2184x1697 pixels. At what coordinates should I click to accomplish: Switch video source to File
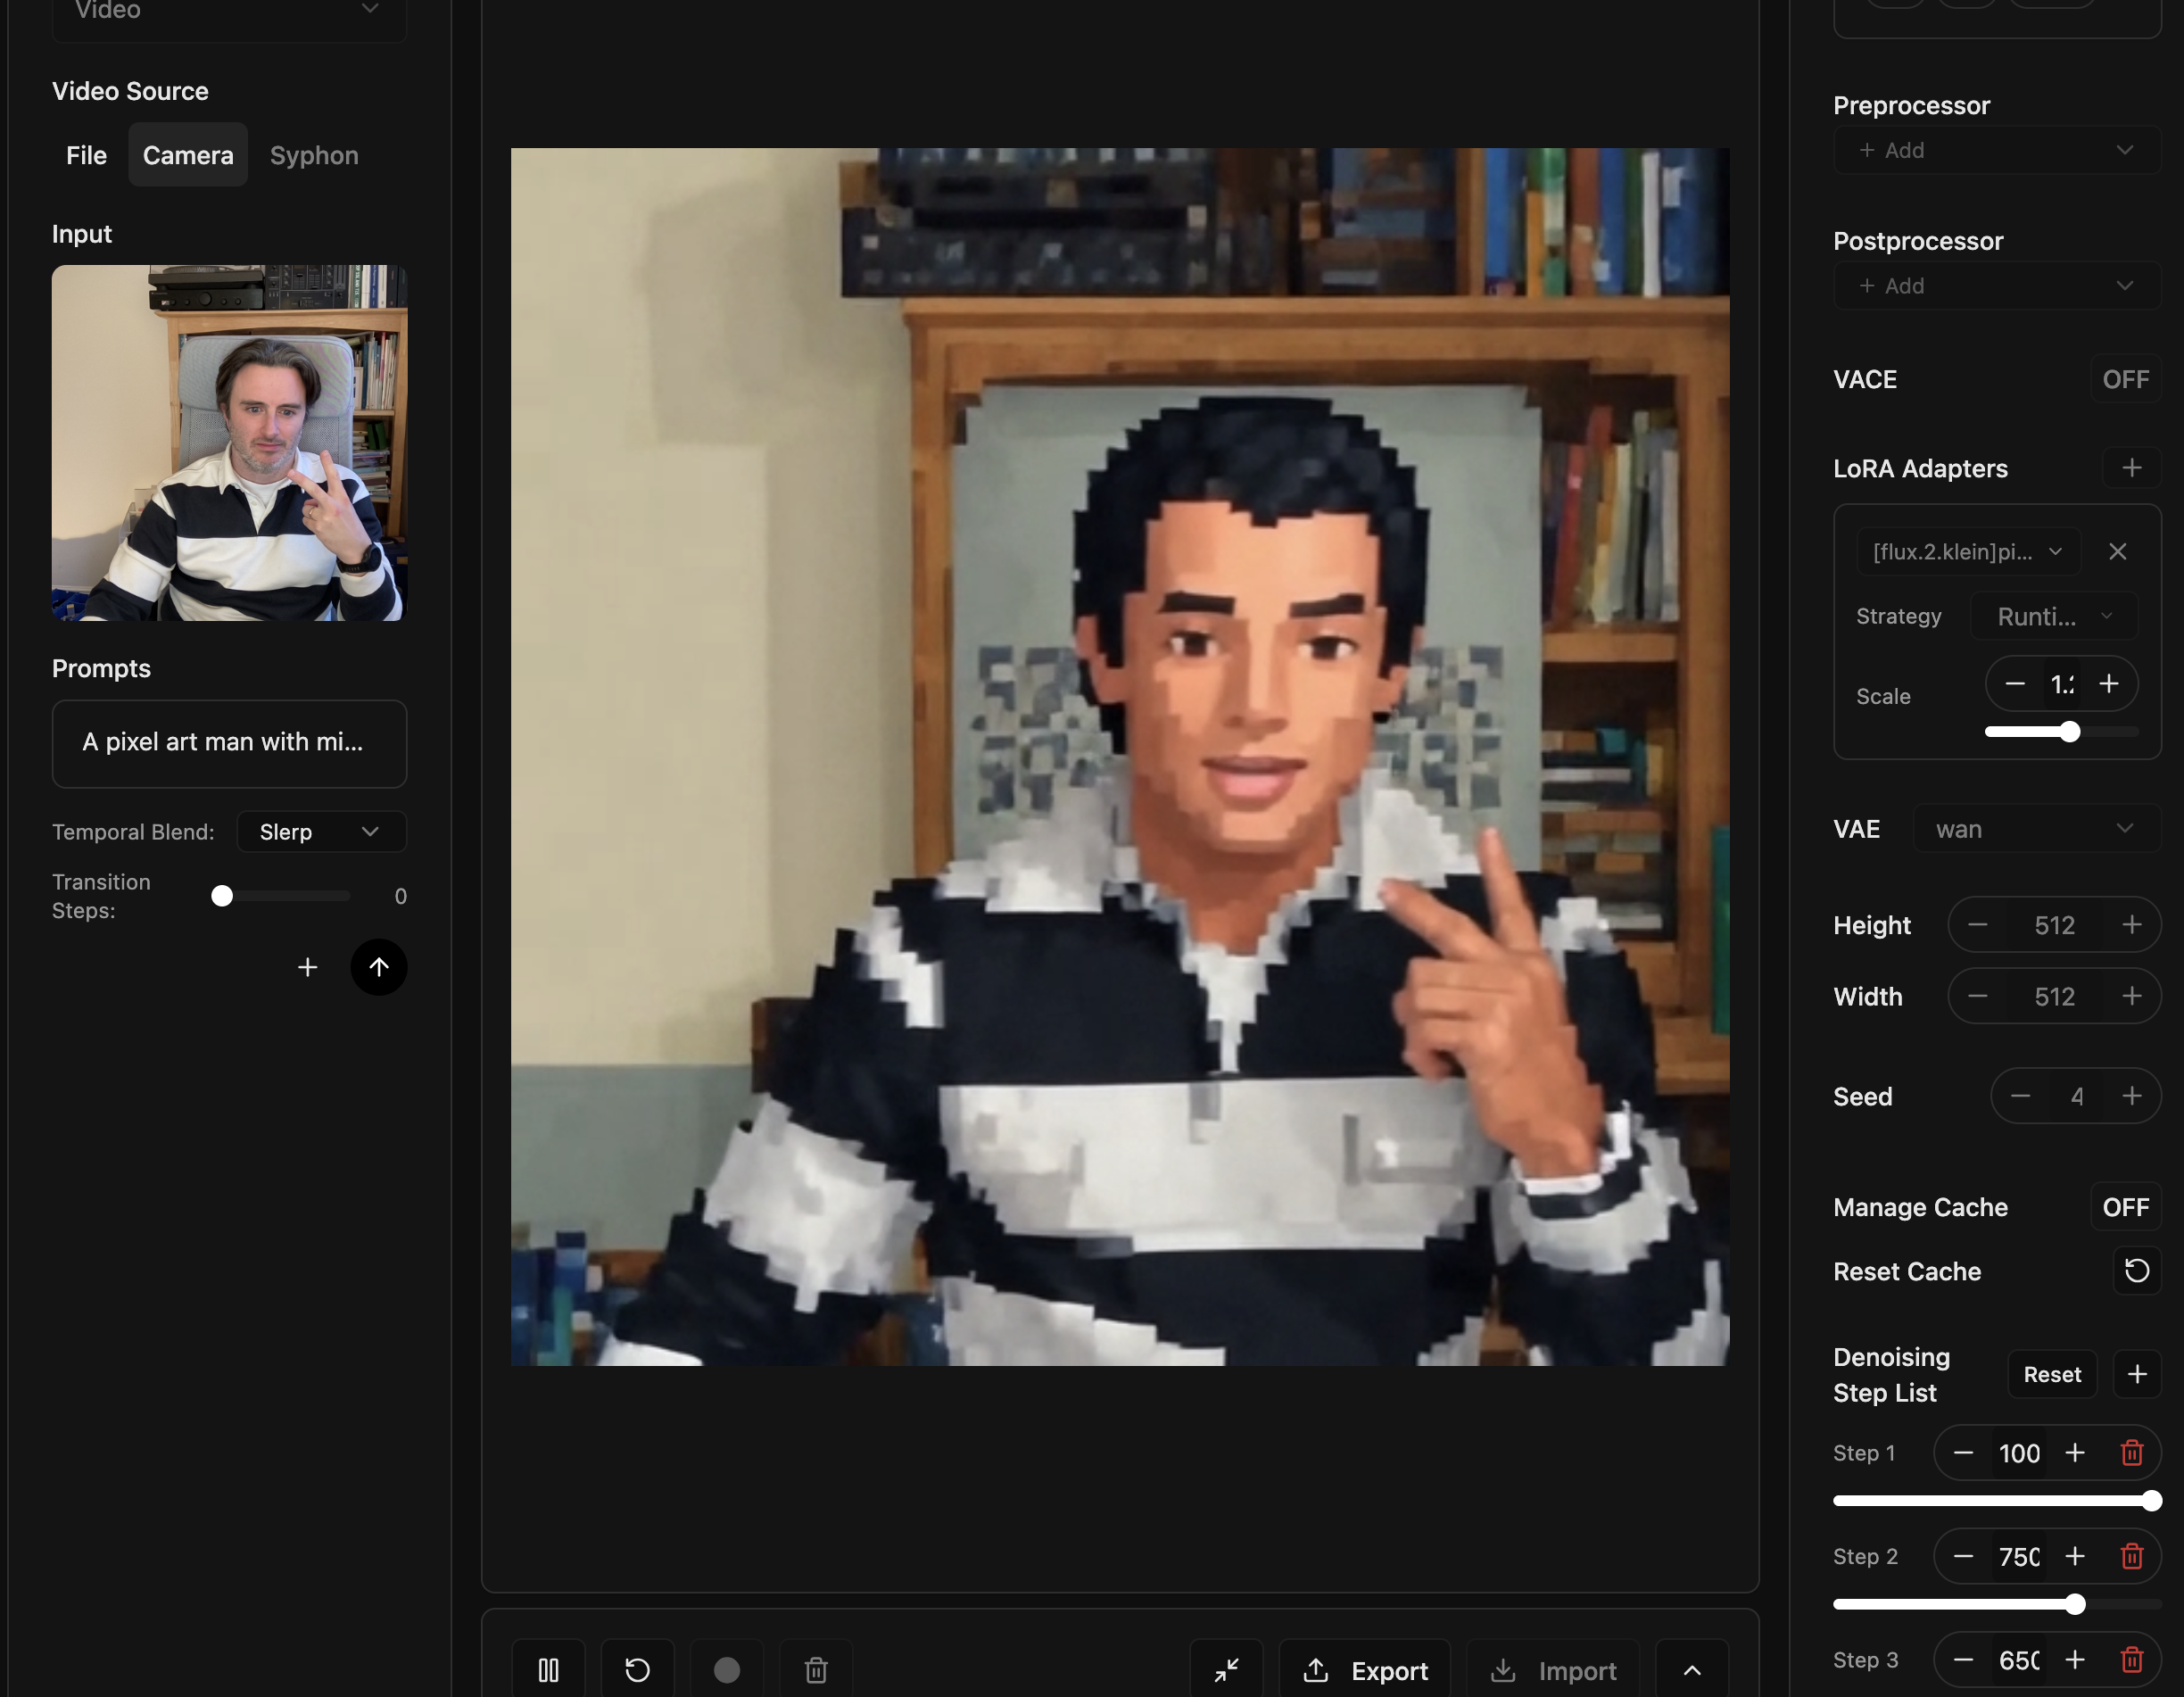pos(86,155)
